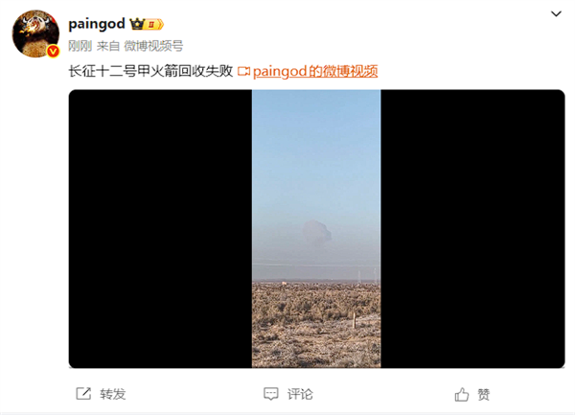The width and height of the screenshot is (575, 415).
Task: Open the paingod username link
Action: (97, 24)
